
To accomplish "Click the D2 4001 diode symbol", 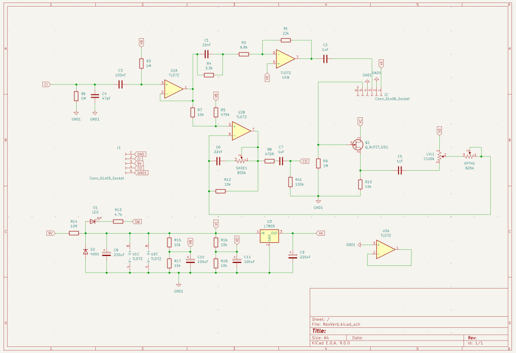I will (x=86, y=251).
